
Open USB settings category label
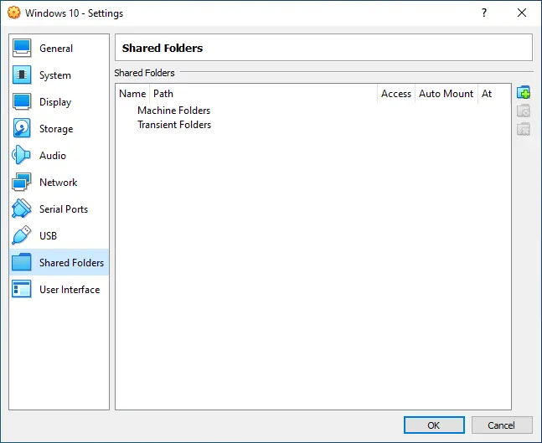coord(48,235)
